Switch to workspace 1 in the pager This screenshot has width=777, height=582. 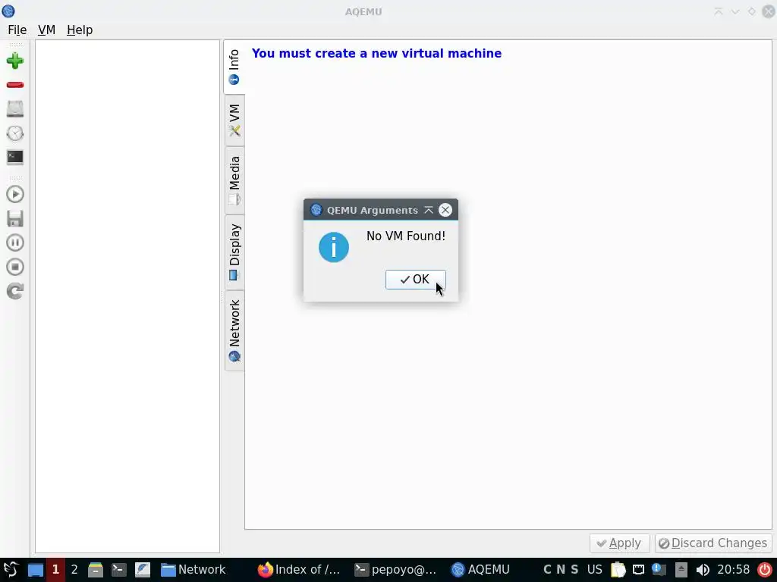(x=55, y=570)
